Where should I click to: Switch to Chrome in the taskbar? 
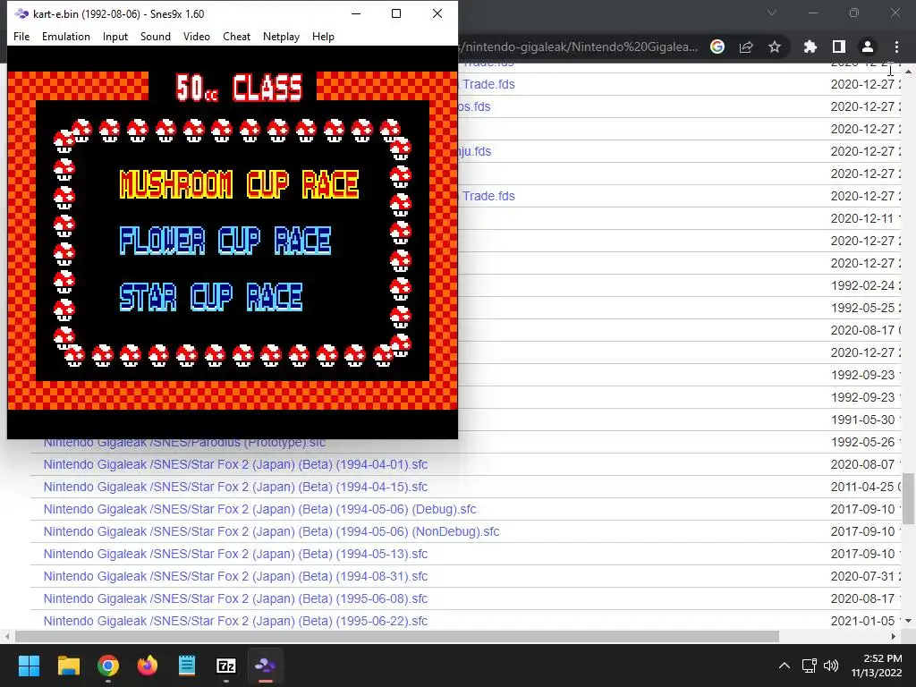tap(108, 666)
